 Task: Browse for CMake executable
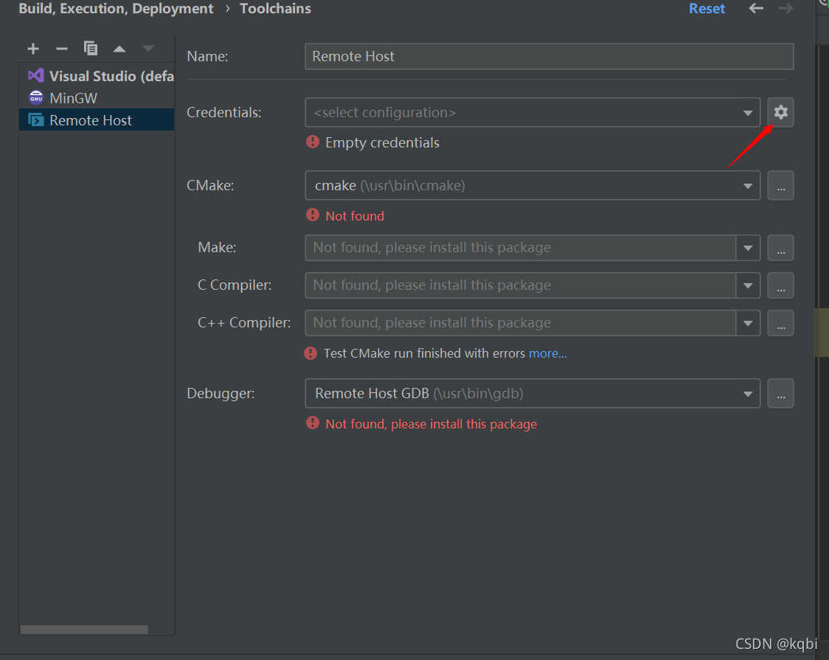pos(780,186)
